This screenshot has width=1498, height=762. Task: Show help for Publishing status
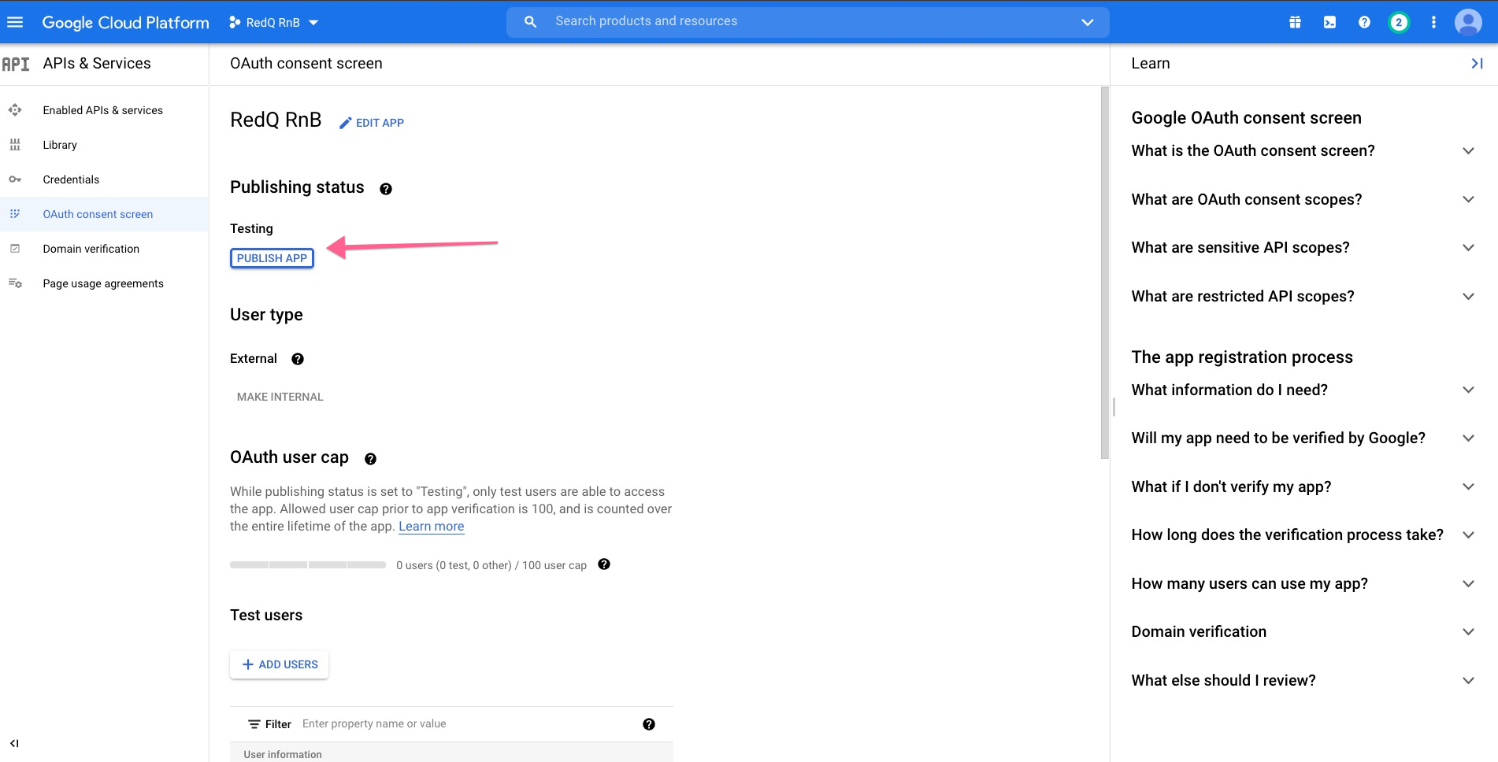(386, 189)
